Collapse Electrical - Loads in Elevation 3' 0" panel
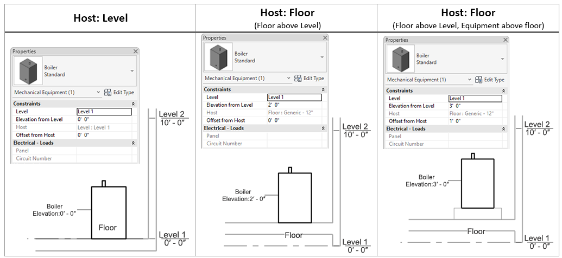Viewport: 562px width, 258px height. tap(503, 129)
